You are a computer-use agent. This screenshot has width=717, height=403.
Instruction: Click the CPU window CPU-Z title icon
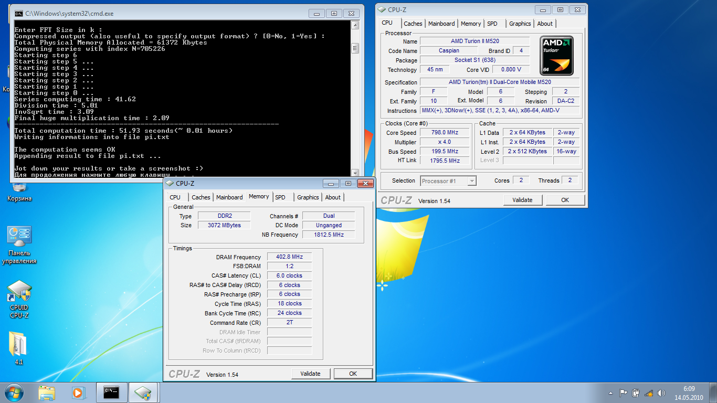pos(382,9)
